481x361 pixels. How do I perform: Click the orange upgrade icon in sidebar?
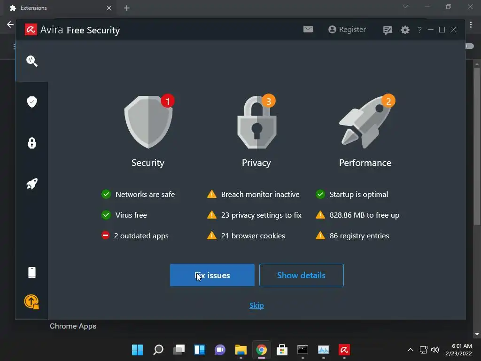(x=31, y=302)
